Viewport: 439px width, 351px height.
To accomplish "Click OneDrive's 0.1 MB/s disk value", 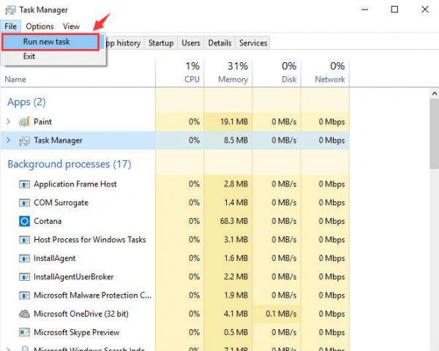I will pyautogui.click(x=281, y=314).
